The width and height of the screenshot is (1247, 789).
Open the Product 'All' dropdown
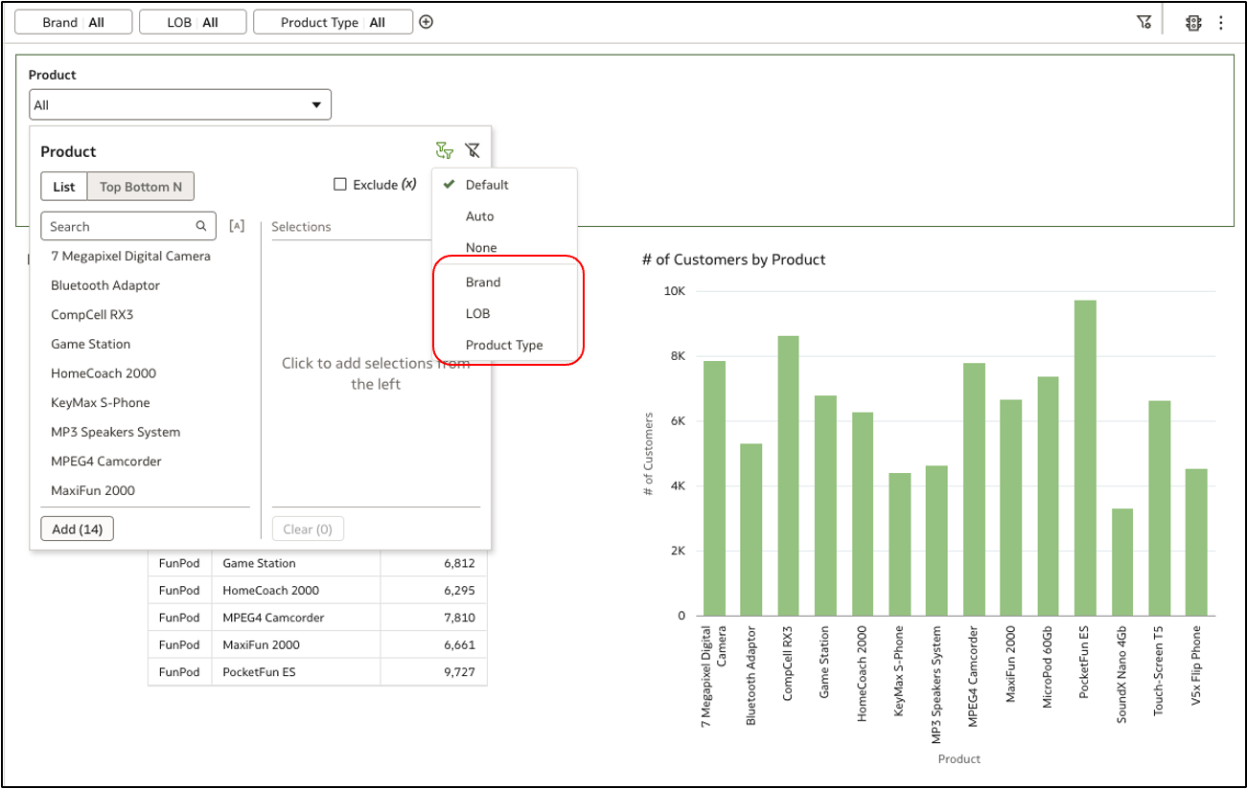(179, 103)
